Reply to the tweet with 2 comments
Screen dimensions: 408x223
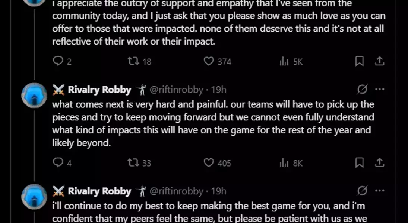pos(58,61)
